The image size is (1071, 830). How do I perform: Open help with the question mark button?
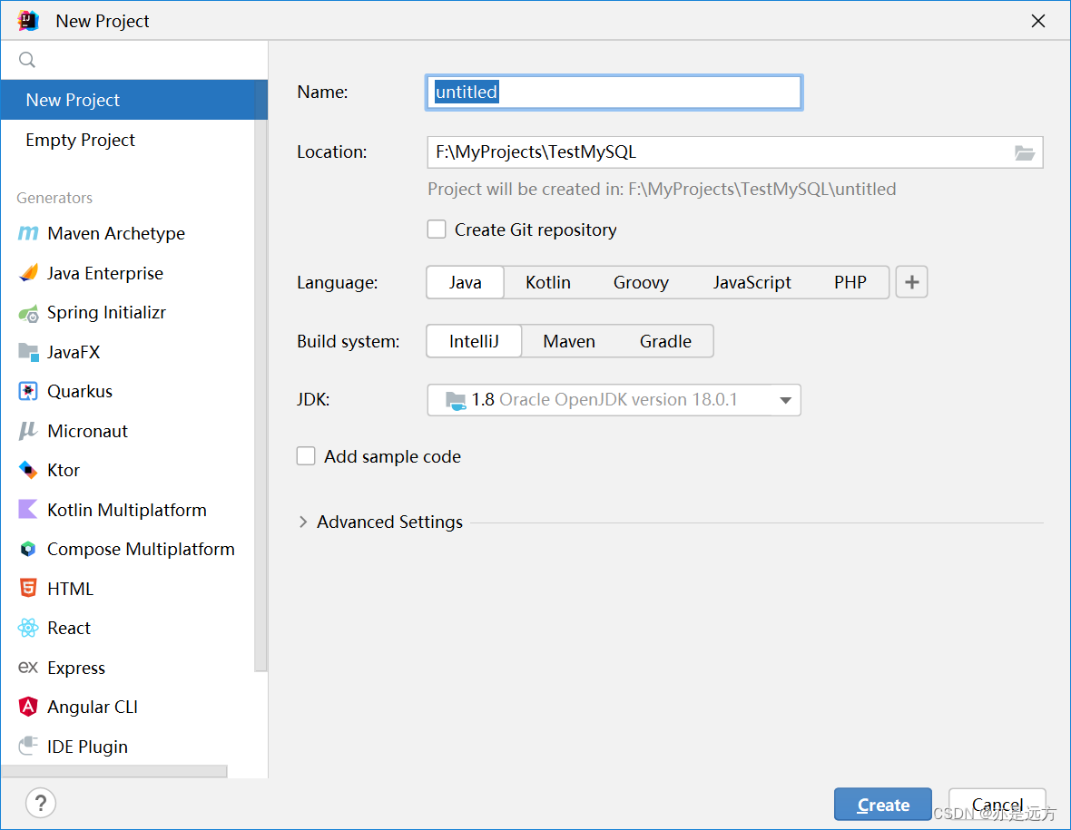point(41,802)
